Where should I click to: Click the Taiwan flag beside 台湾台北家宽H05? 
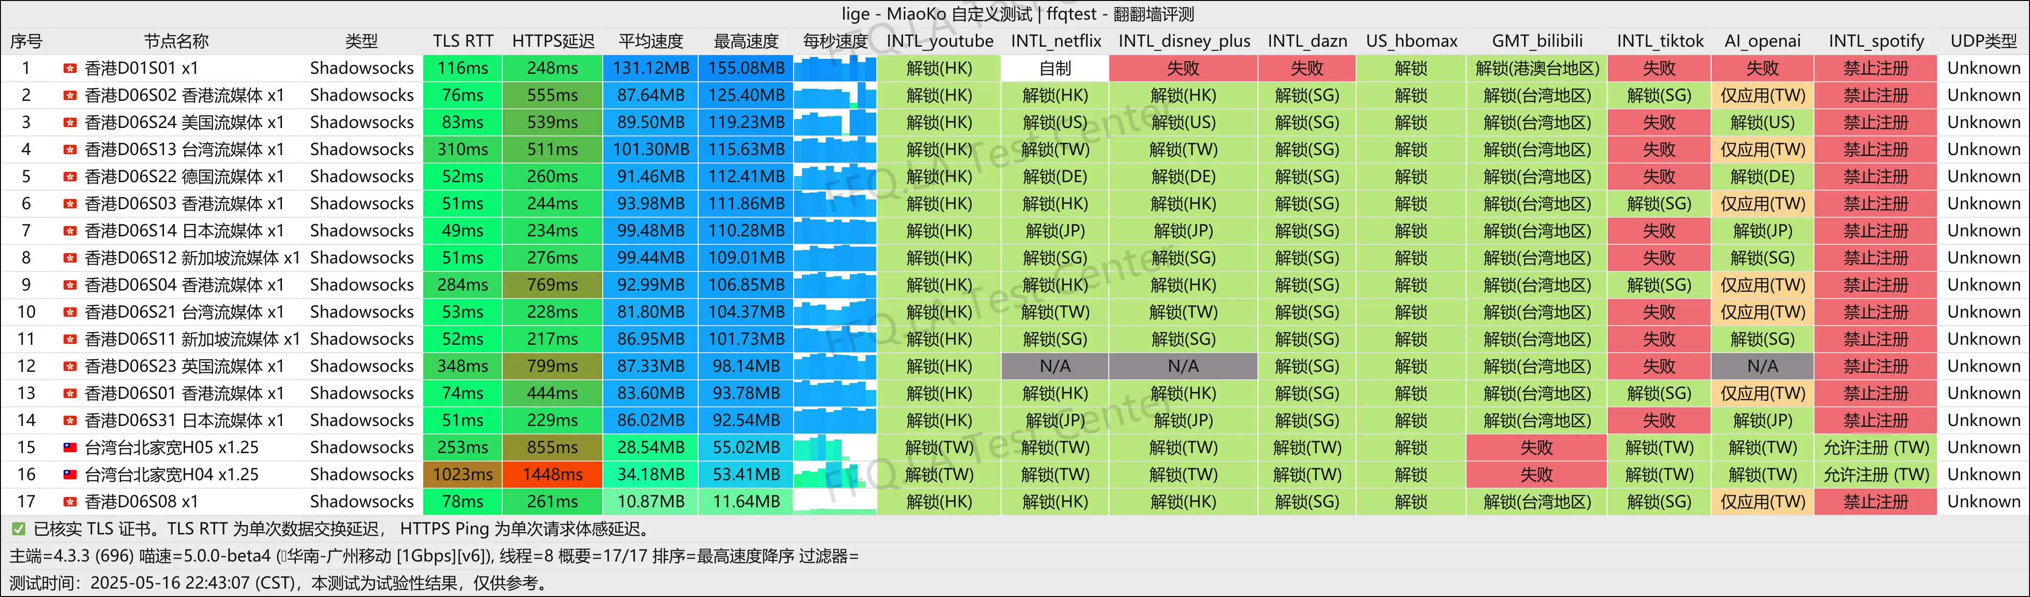pos(70,448)
